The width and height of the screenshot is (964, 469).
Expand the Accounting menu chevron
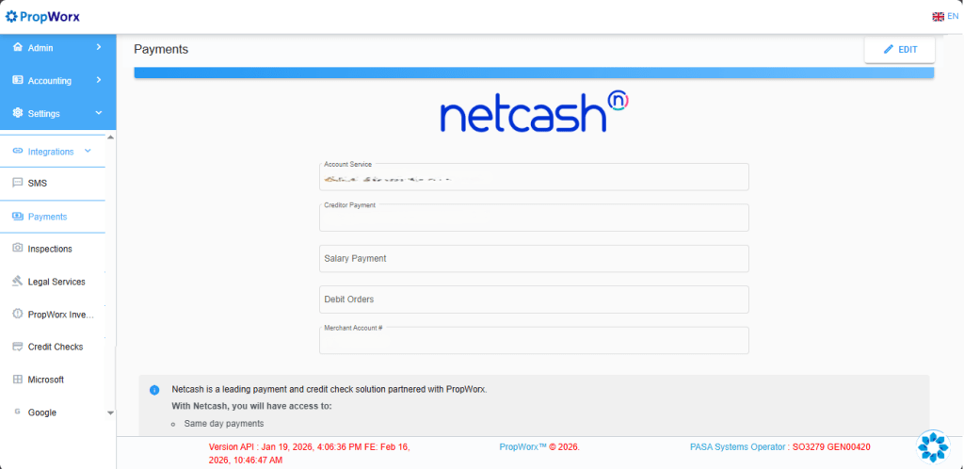(98, 80)
